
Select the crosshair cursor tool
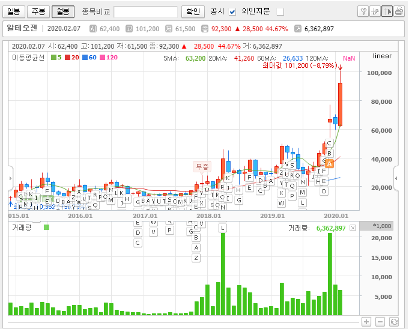click(387, 11)
